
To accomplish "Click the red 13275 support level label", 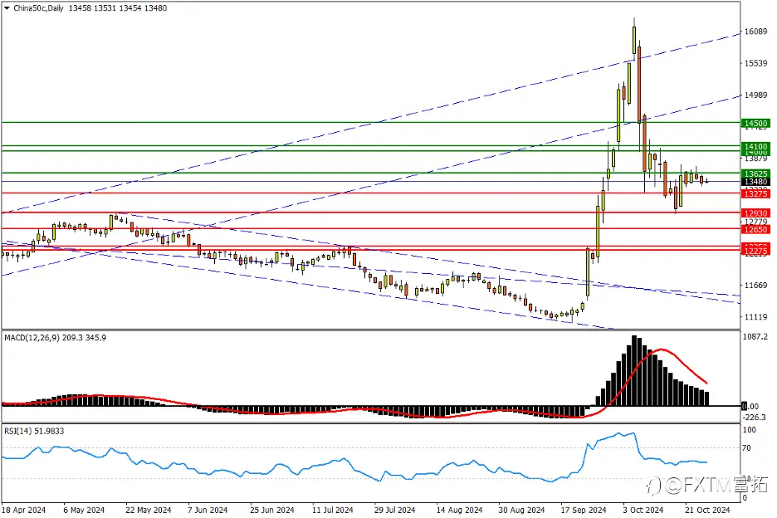I will (755, 193).
